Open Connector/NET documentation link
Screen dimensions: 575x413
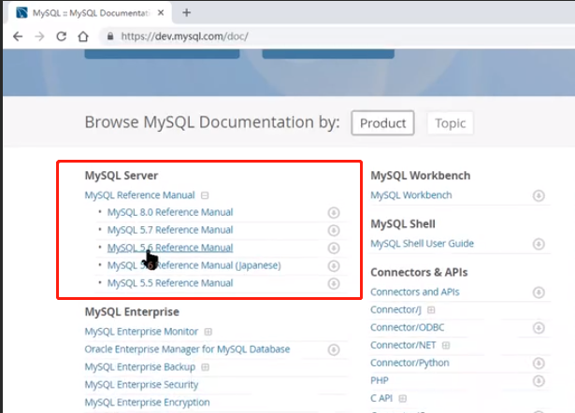coord(403,345)
